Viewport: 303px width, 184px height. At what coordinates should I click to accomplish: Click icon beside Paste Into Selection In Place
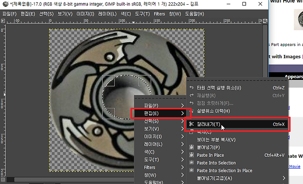pos(191,170)
